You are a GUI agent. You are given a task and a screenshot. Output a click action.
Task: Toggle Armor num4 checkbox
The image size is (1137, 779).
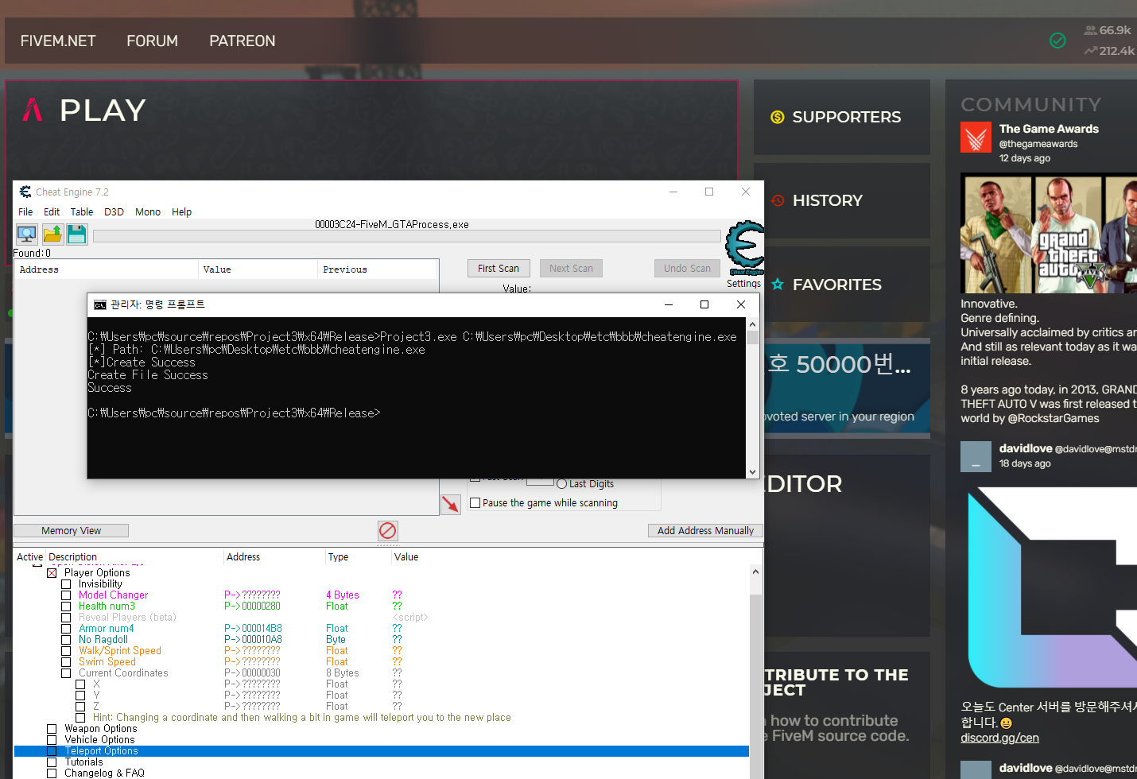[x=66, y=629]
